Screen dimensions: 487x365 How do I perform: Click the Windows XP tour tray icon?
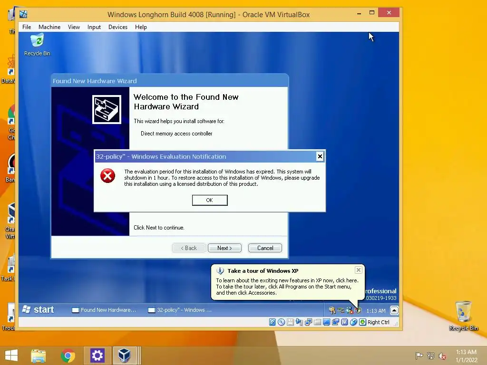tap(358, 310)
